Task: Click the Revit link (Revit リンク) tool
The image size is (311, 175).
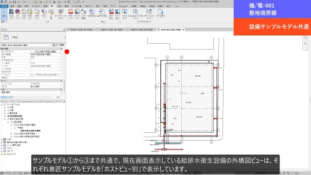Action: tap(12, 14)
